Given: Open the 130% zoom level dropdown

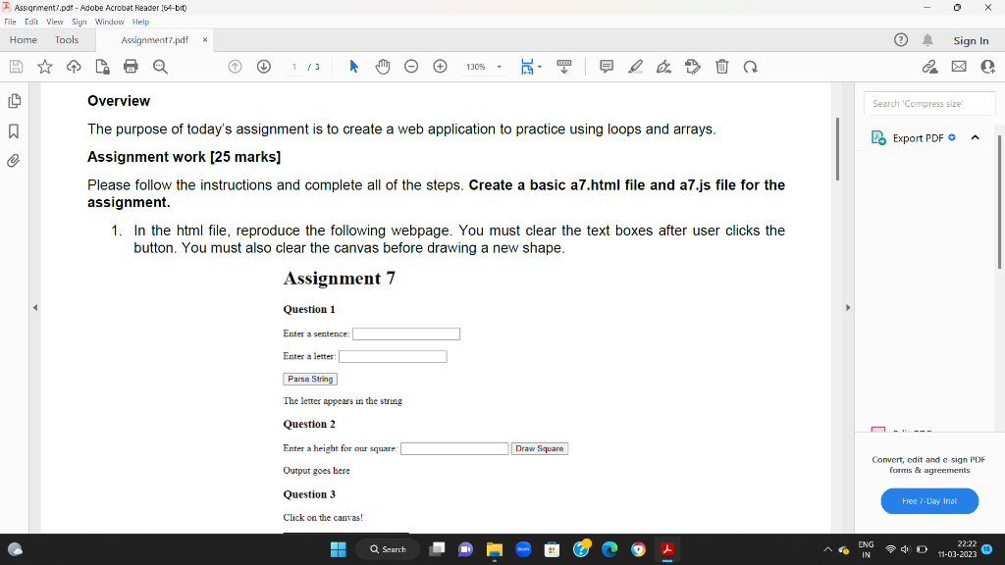Looking at the screenshot, I should [x=499, y=66].
